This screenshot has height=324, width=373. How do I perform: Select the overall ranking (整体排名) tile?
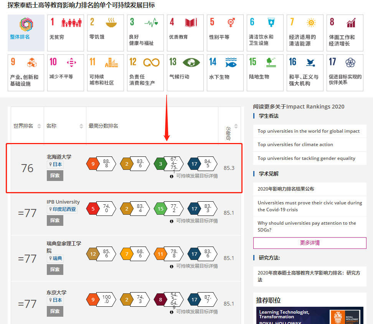coord(26,33)
